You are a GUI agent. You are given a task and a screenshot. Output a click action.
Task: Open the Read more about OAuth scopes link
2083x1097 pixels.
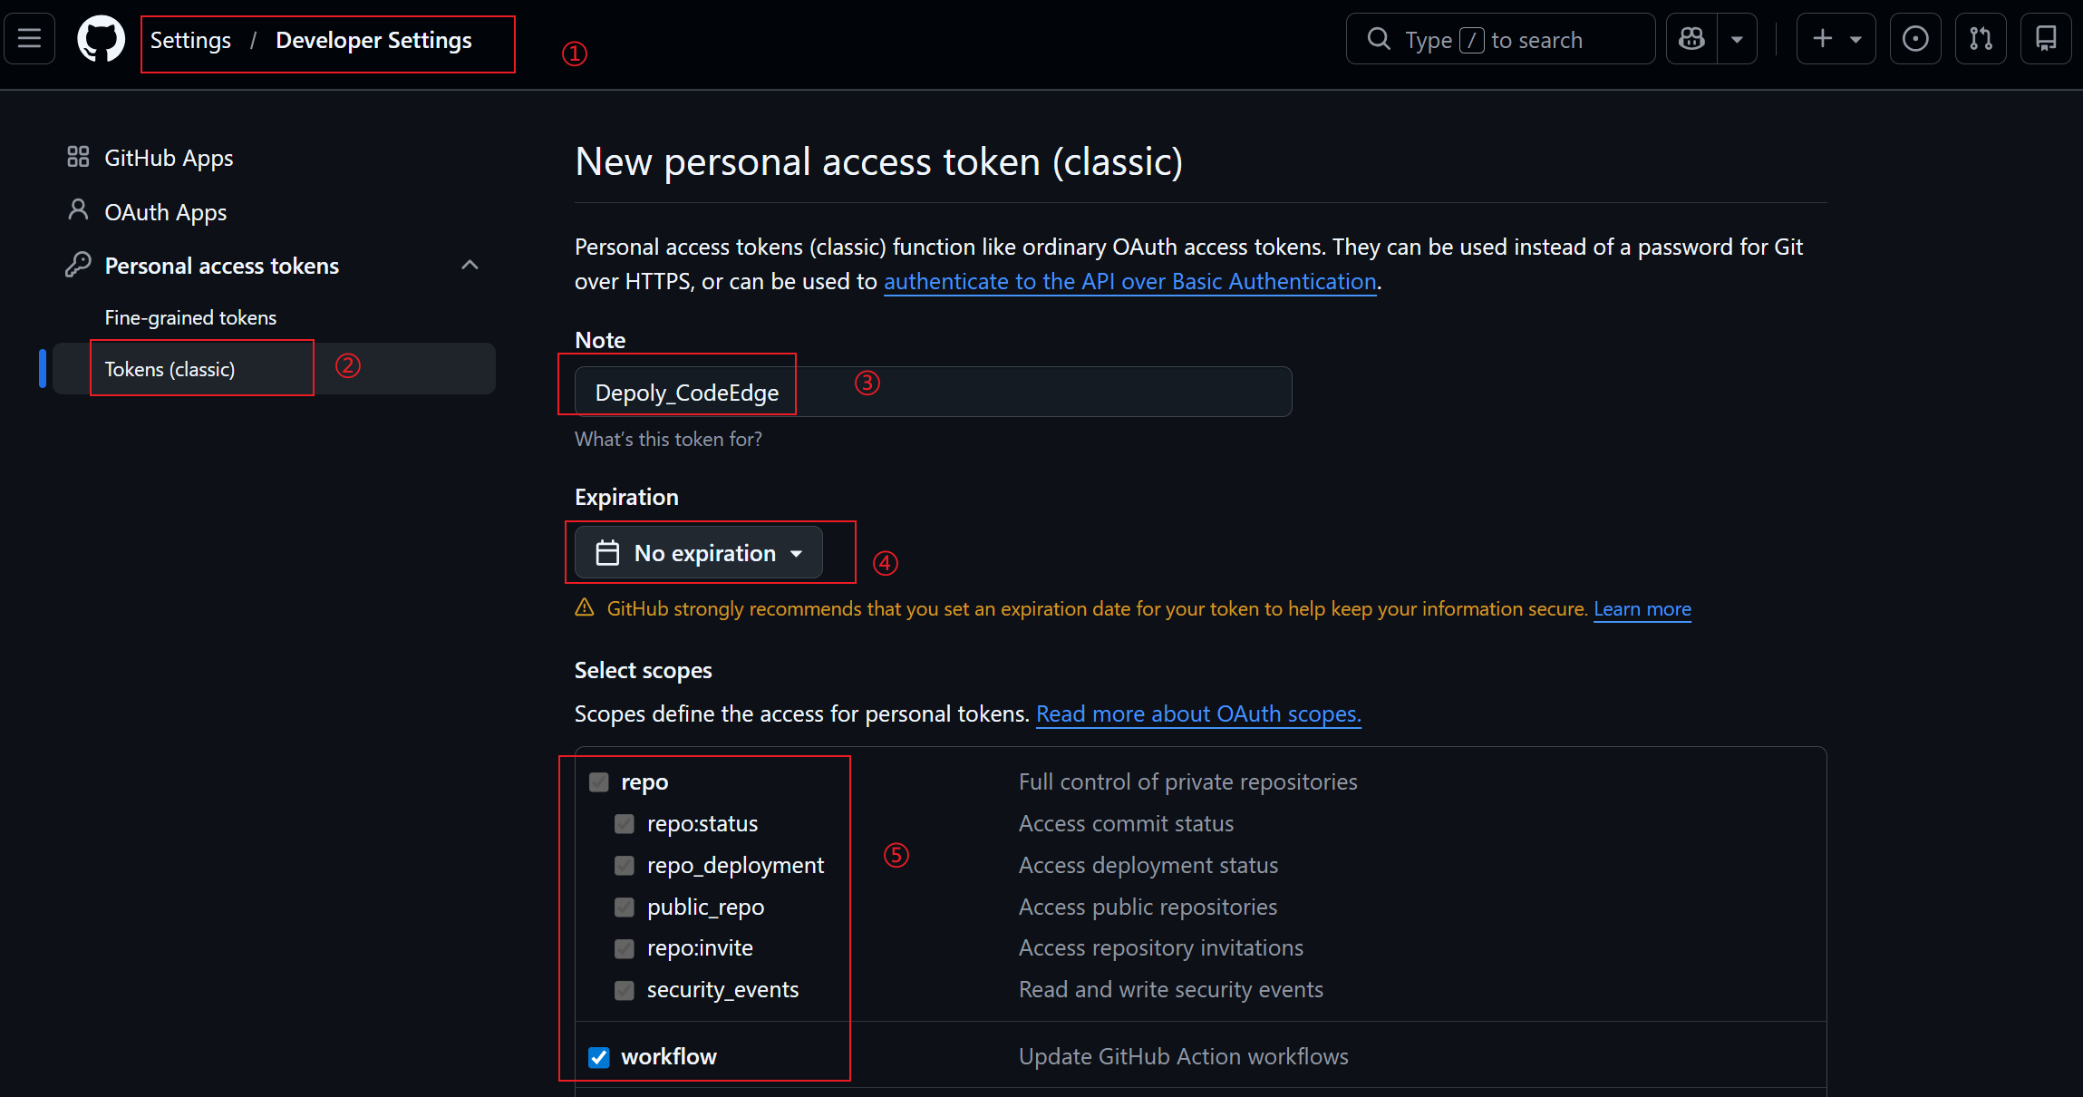pos(1198,714)
